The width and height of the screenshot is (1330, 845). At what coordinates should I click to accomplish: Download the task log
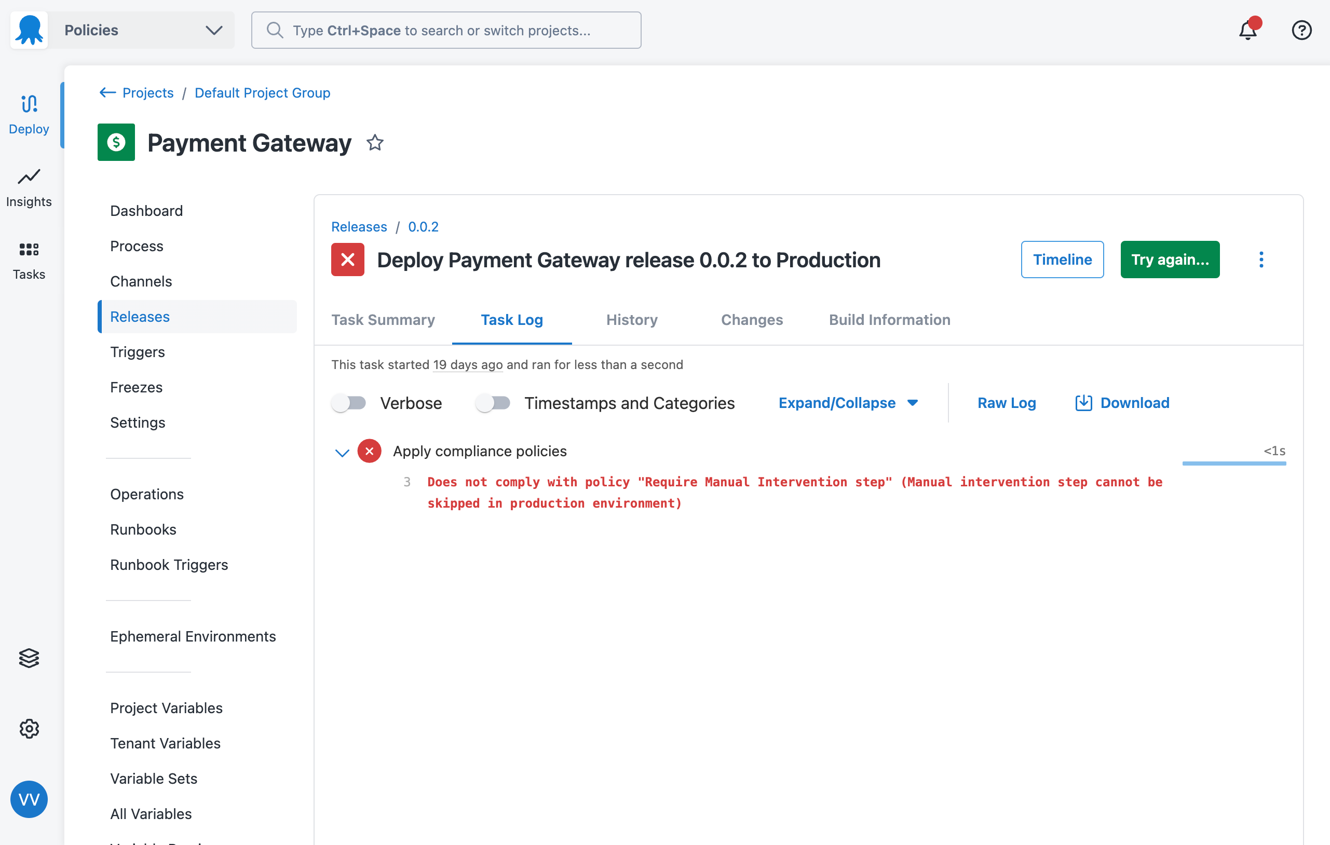click(x=1122, y=403)
